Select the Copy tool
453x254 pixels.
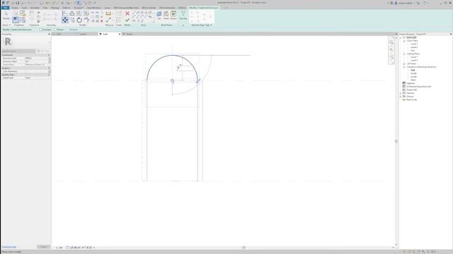[72, 20]
